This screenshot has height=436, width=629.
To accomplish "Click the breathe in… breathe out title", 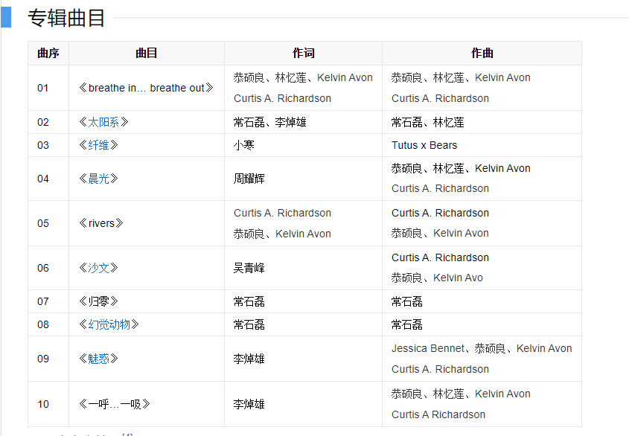I will point(146,88).
